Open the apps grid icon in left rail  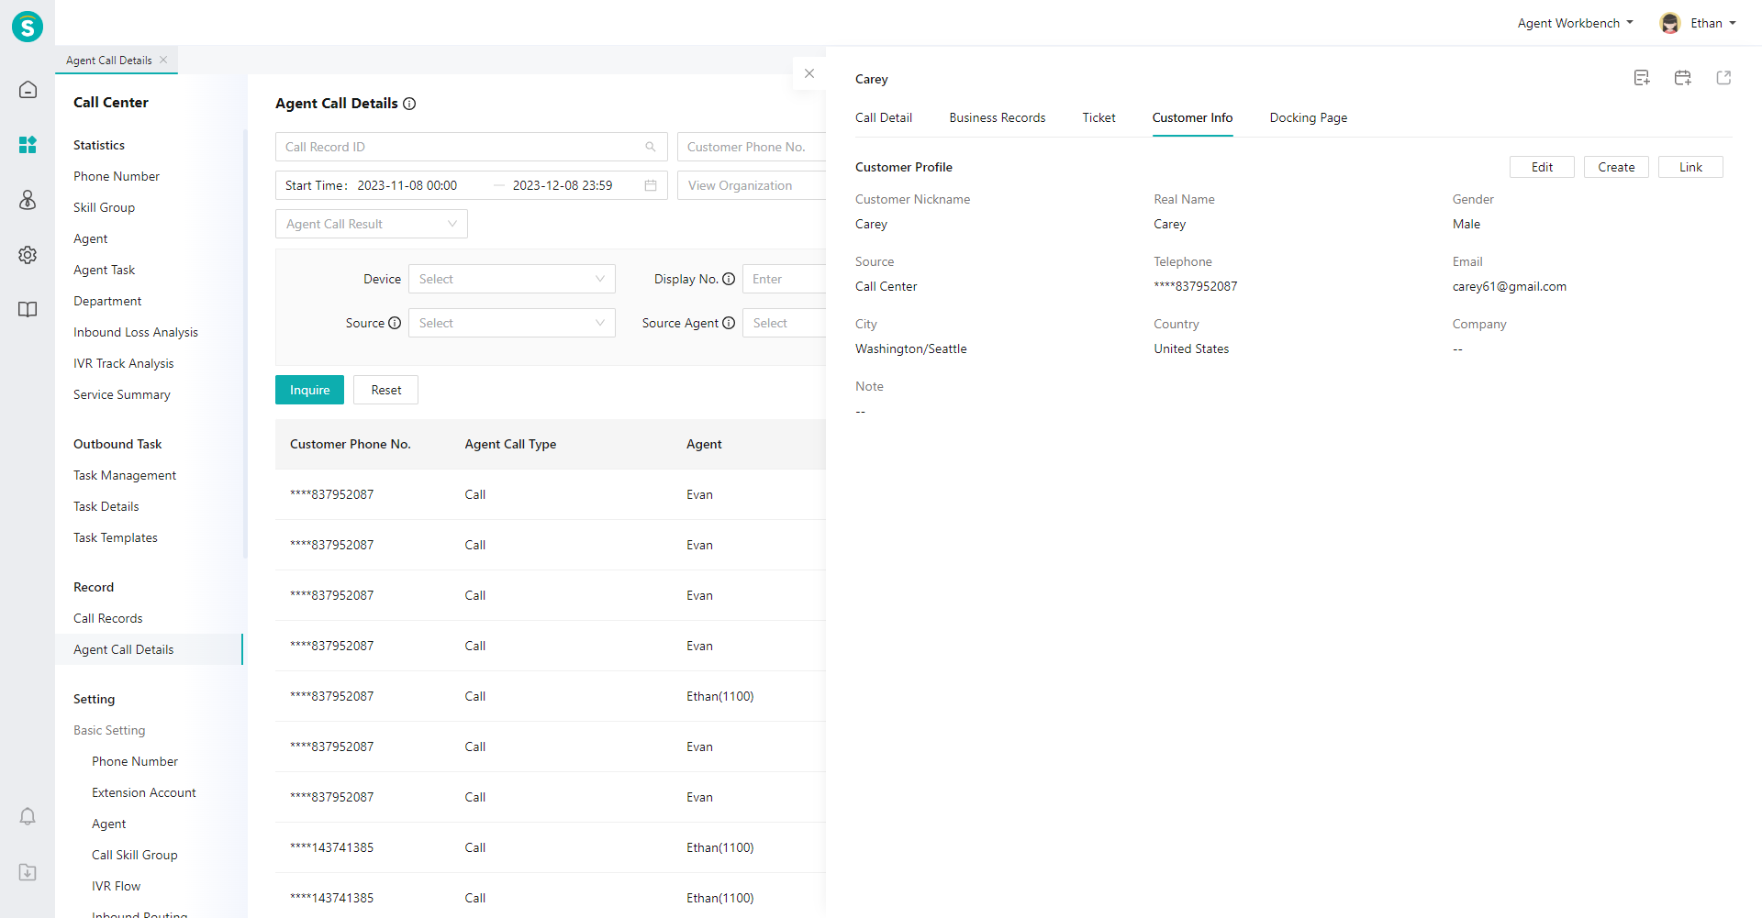tap(28, 145)
